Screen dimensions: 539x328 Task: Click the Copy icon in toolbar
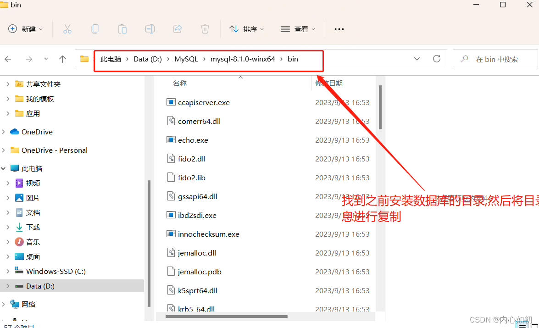pos(95,29)
